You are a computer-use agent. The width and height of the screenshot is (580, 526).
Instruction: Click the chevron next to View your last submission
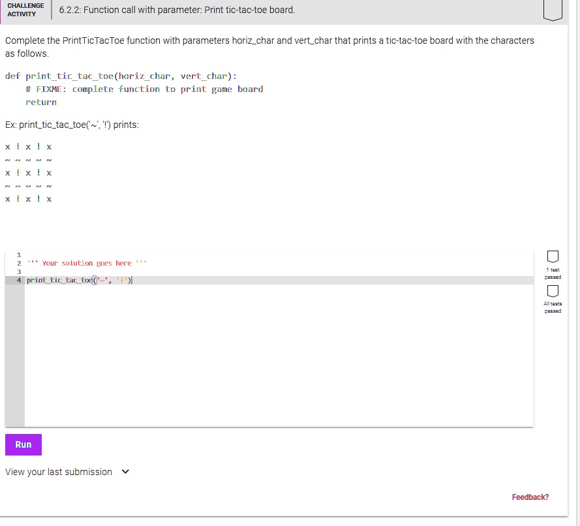pos(125,471)
